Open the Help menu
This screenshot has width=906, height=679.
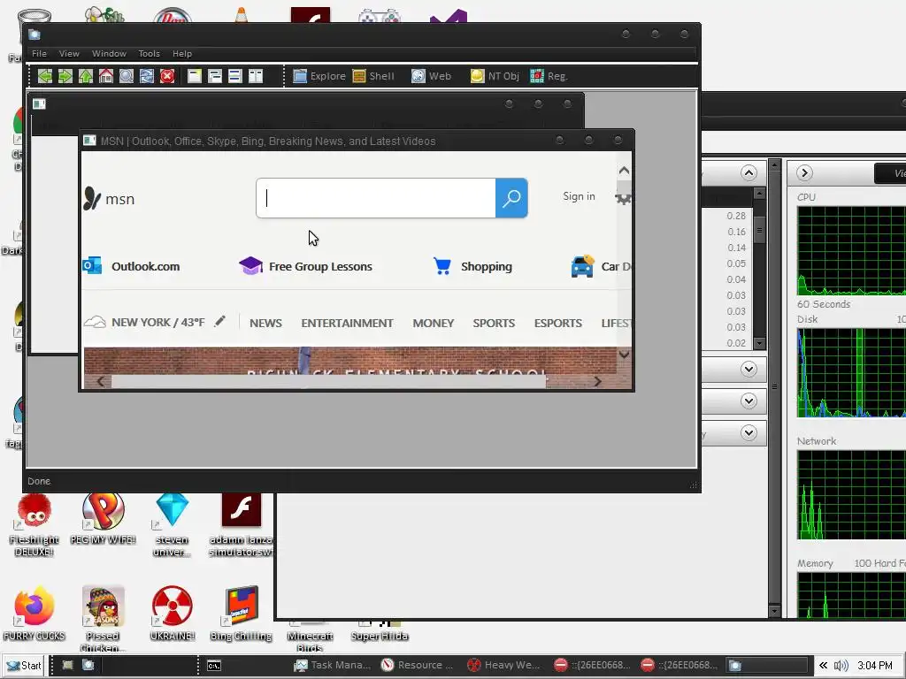click(x=182, y=54)
